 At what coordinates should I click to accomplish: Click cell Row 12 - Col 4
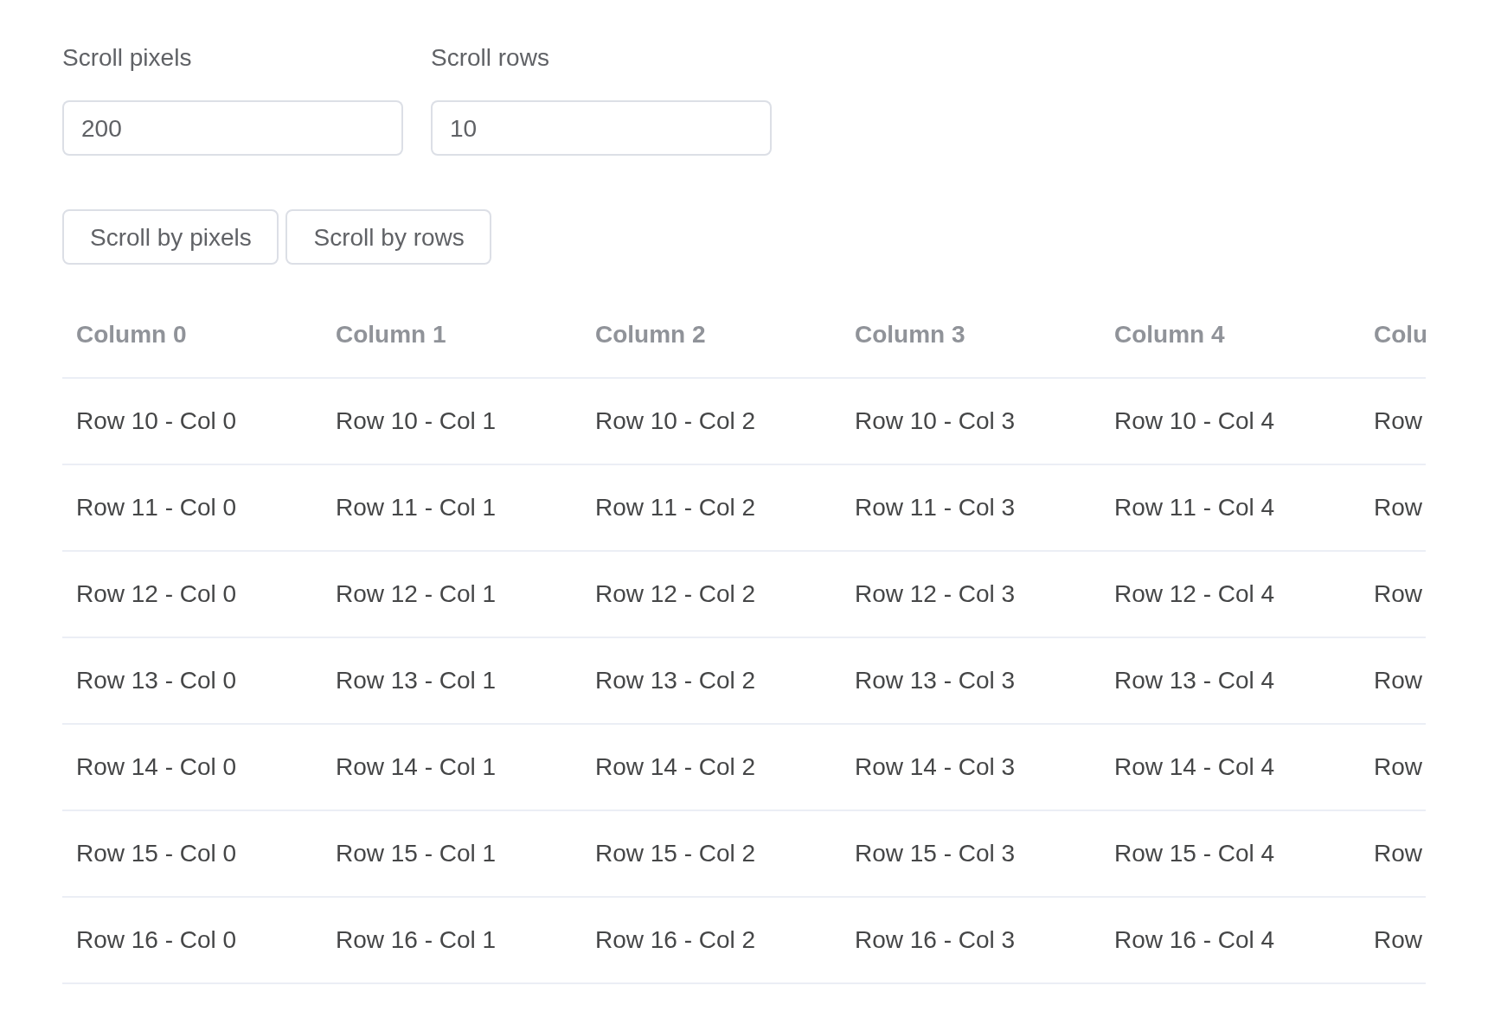click(x=1230, y=594)
